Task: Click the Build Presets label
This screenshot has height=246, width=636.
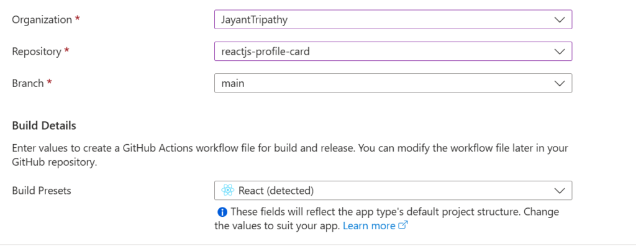Action: [42, 190]
